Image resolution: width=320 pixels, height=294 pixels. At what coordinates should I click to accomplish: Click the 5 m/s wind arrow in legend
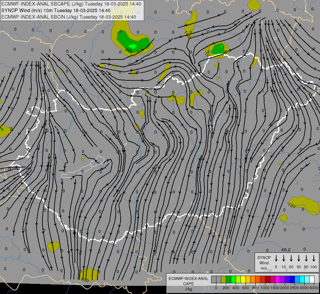pos(276,258)
